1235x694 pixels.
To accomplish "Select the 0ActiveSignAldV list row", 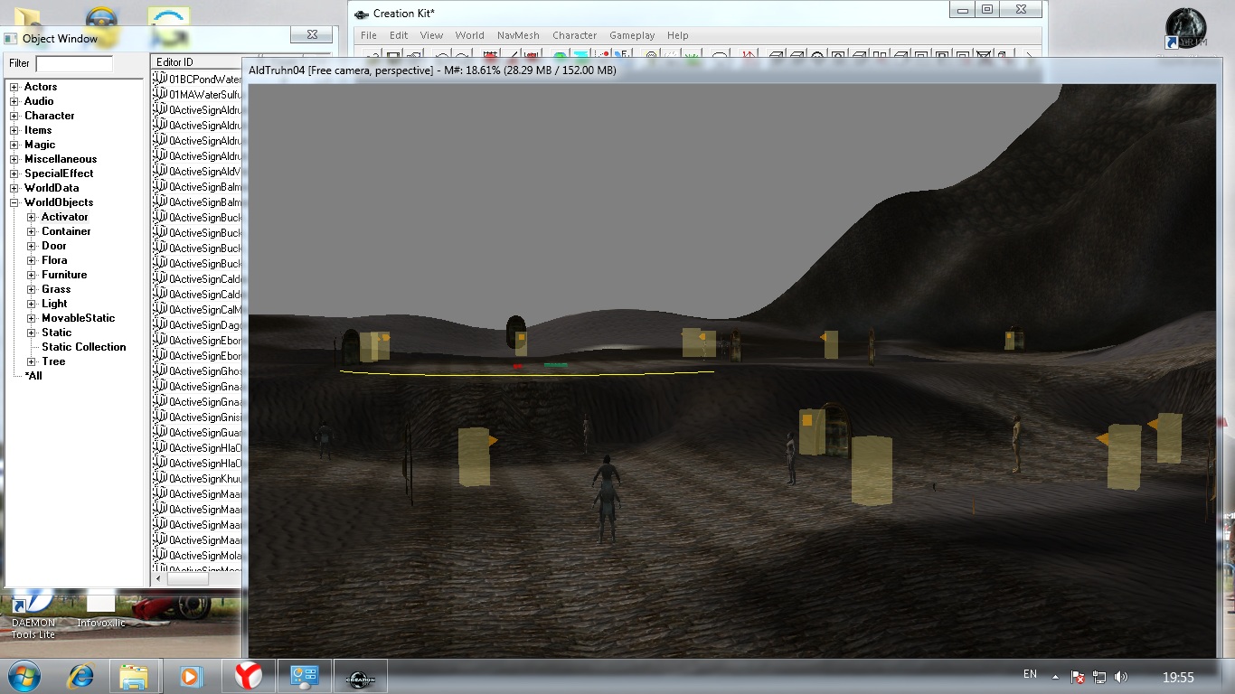I will (x=197, y=171).
